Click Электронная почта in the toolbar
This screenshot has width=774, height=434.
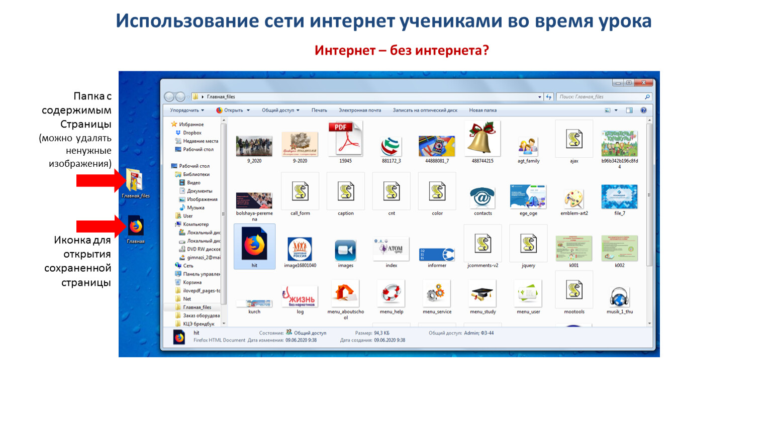coord(360,111)
